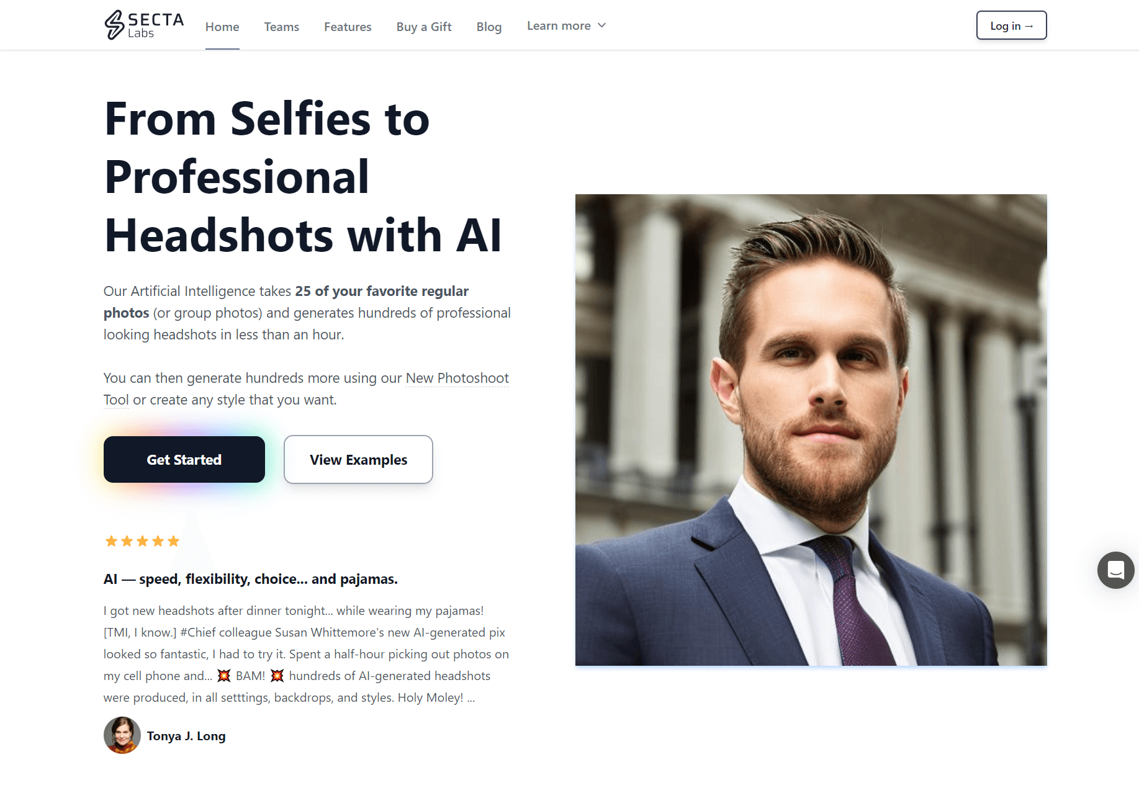
Task: Select Buy a Gift in the navigation
Action: click(424, 27)
